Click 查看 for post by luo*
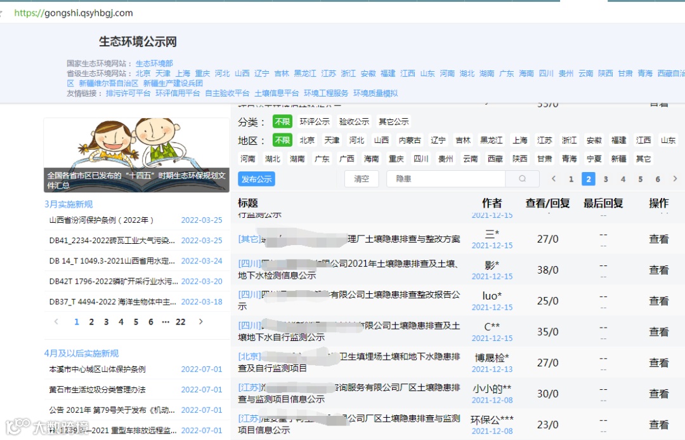Screen dimensions: 685x440 [658, 301]
